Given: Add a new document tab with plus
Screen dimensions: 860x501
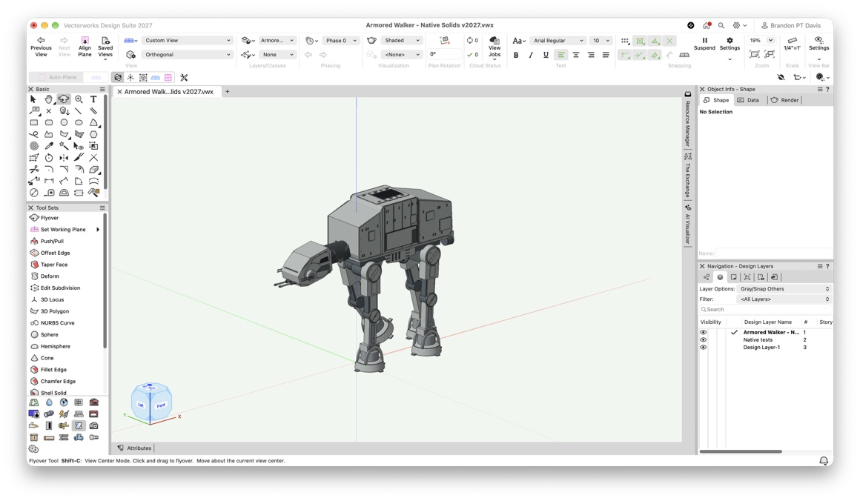Looking at the screenshot, I should click(x=228, y=92).
